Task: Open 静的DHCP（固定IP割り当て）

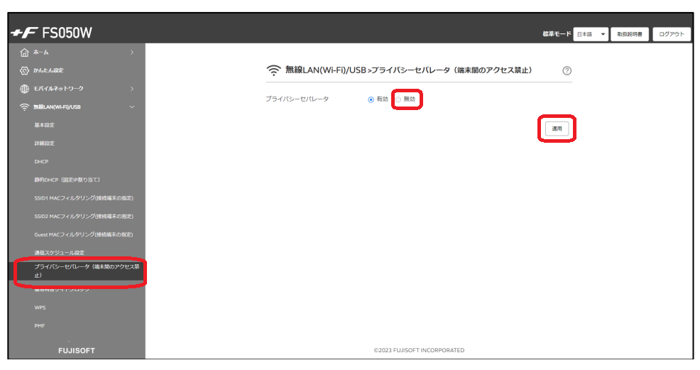Action: click(x=67, y=180)
